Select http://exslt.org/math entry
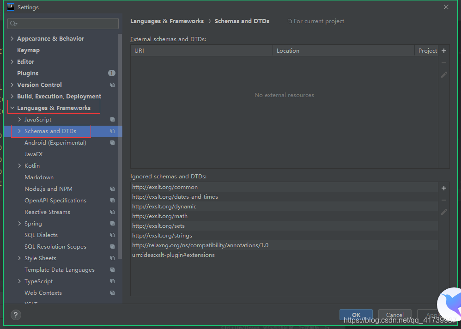461x329 pixels. [x=284, y=216]
